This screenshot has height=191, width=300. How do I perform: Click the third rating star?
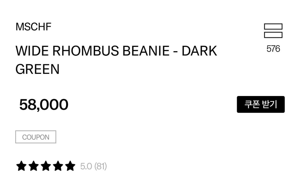coord(46,166)
